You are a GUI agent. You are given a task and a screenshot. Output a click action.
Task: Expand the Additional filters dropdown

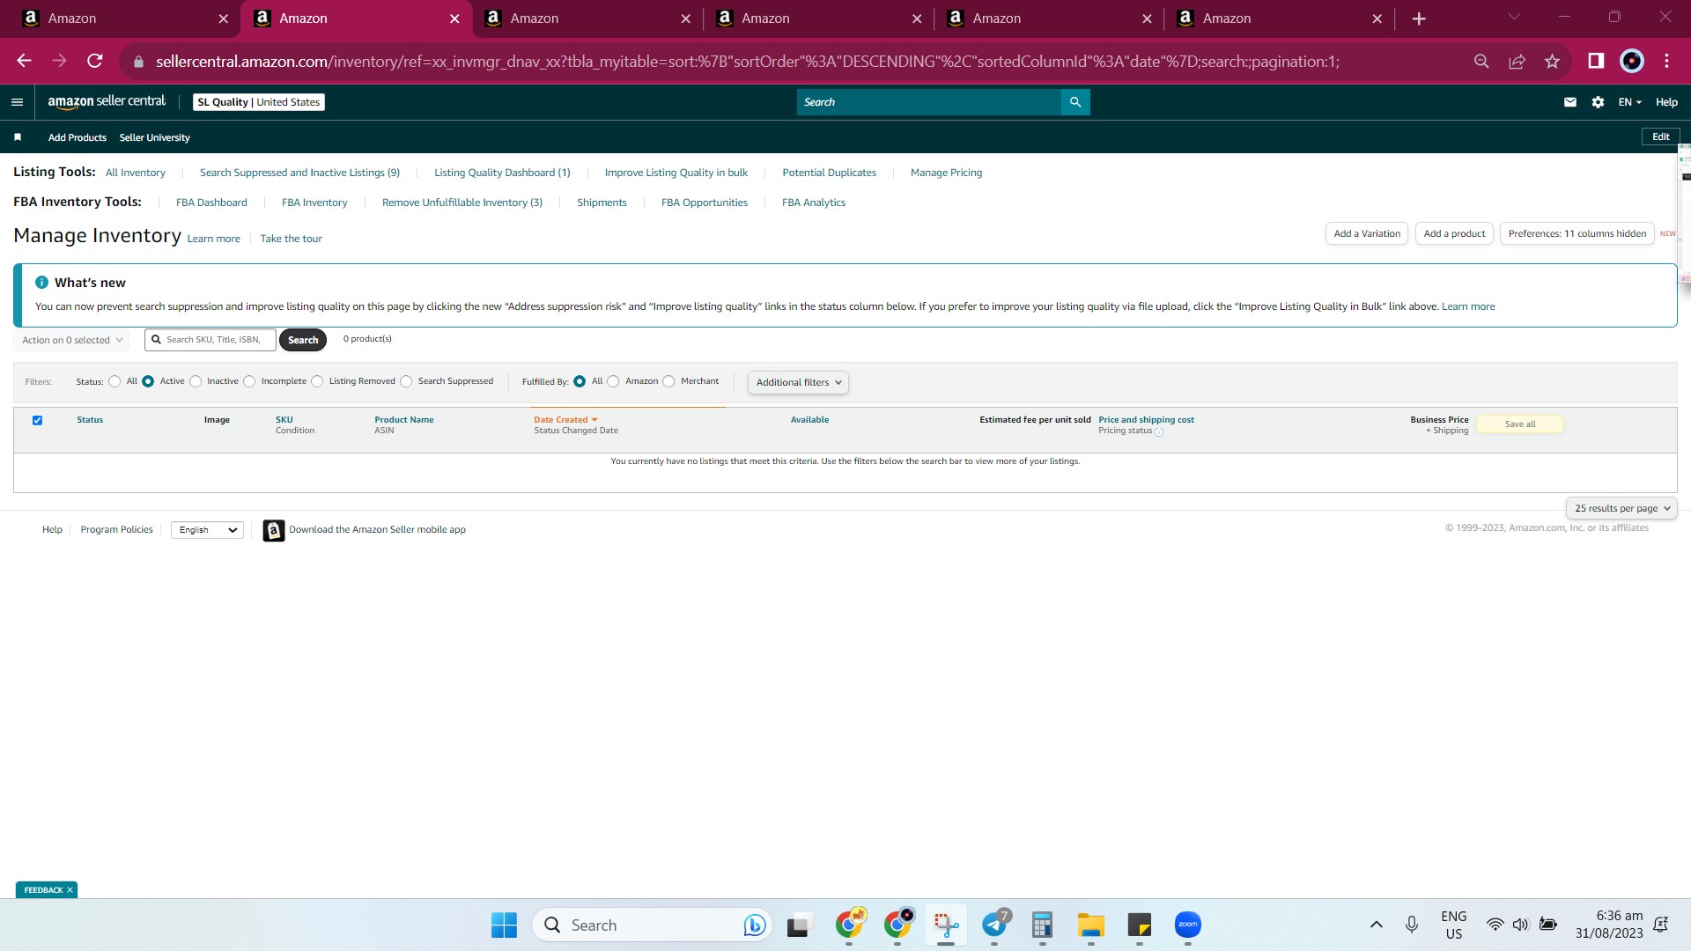pyautogui.click(x=798, y=382)
